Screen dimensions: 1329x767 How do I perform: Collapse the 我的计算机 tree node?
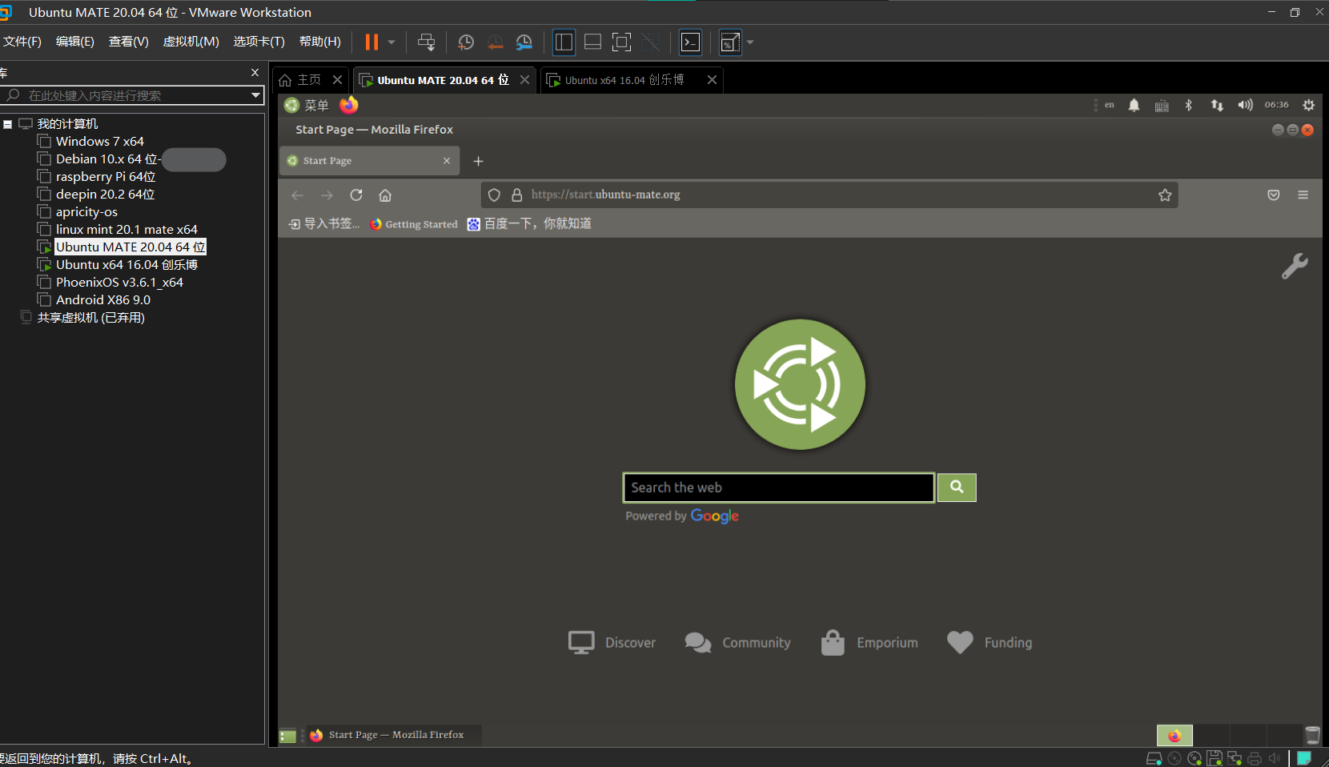click(x=7, y=124)
